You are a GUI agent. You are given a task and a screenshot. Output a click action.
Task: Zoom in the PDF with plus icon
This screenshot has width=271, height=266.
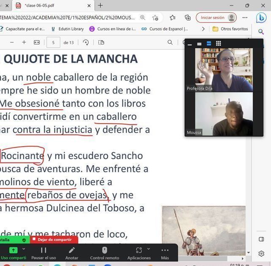(x=24, y=42)
